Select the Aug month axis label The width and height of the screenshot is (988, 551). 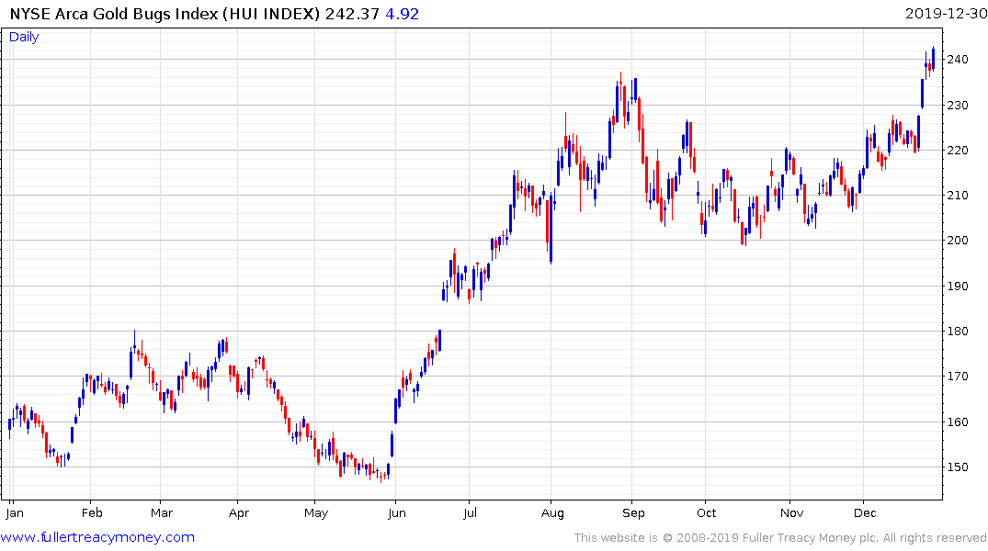[552, 513]
